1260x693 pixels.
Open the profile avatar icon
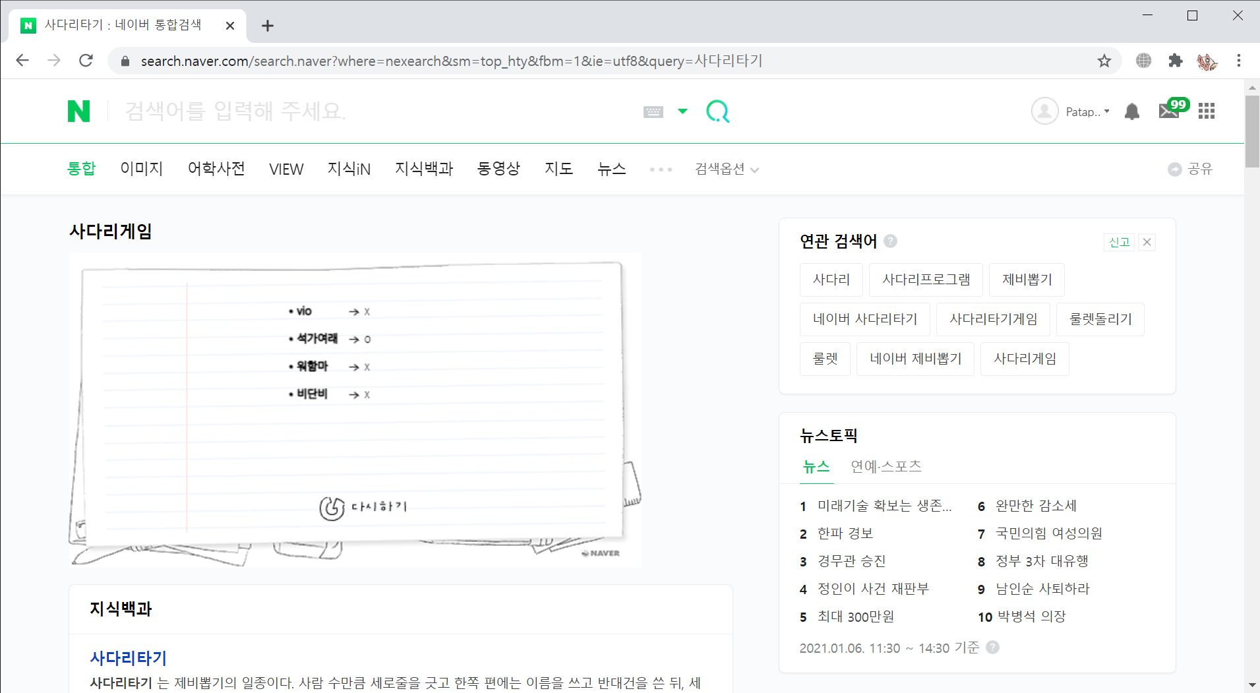click(x=1044, y=111)
